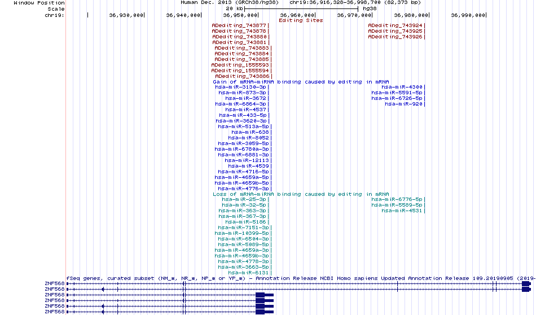Screen dimensions: 536x315
Task: Select the hsa-miR-3663-5p entry
Action: [243, 267]
